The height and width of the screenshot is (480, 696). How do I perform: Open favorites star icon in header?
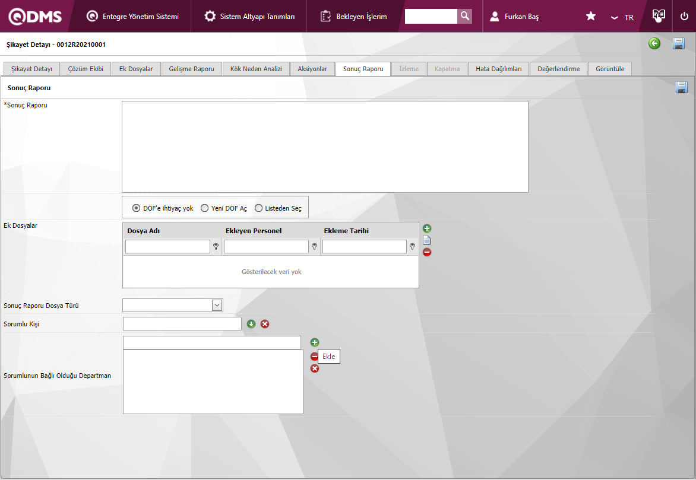point(591,16)
